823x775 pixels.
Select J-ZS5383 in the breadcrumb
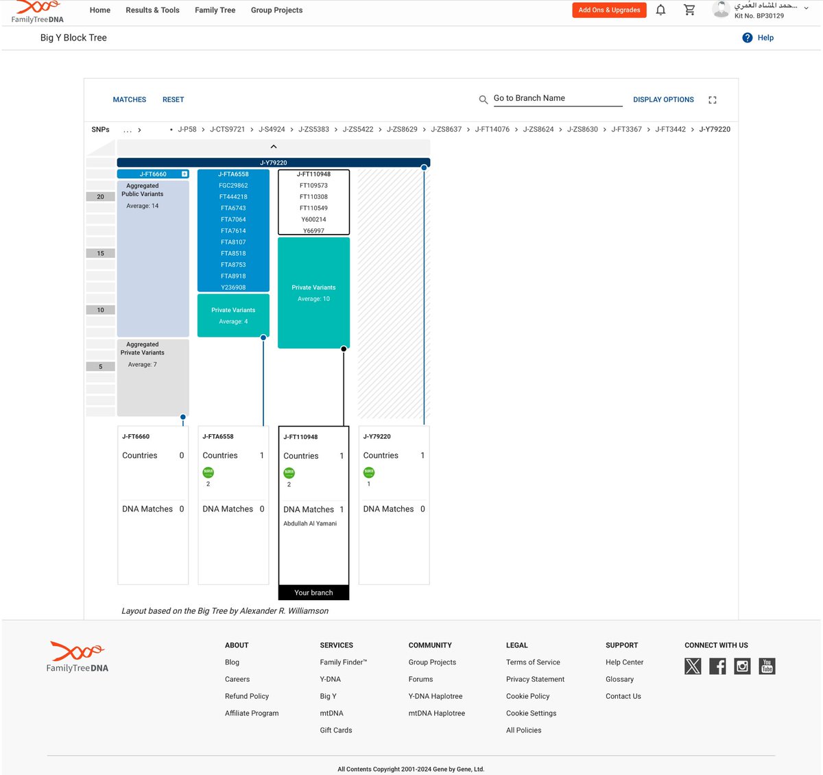pos(313,130)
